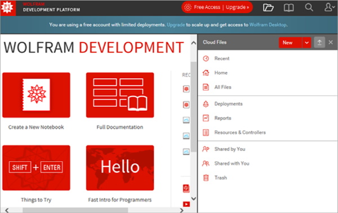Click the Full Documentation caption

[x=120, y=127]
